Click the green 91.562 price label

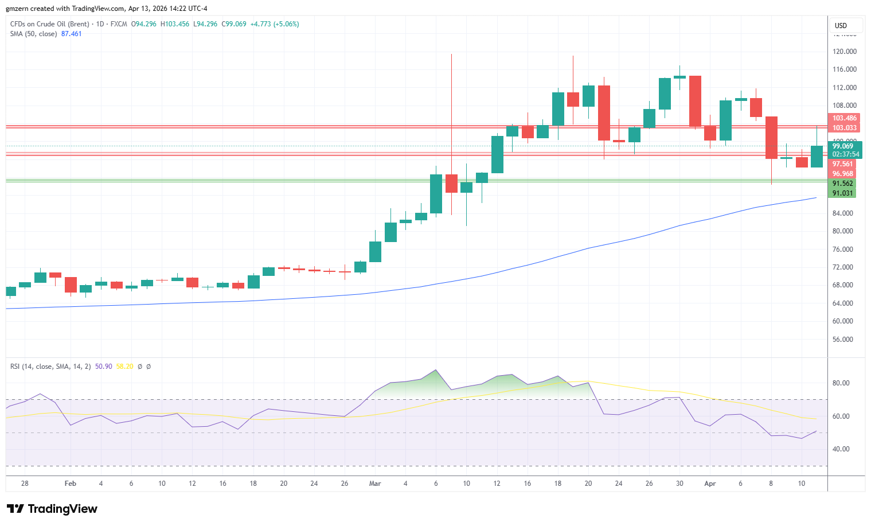(843, 184)
